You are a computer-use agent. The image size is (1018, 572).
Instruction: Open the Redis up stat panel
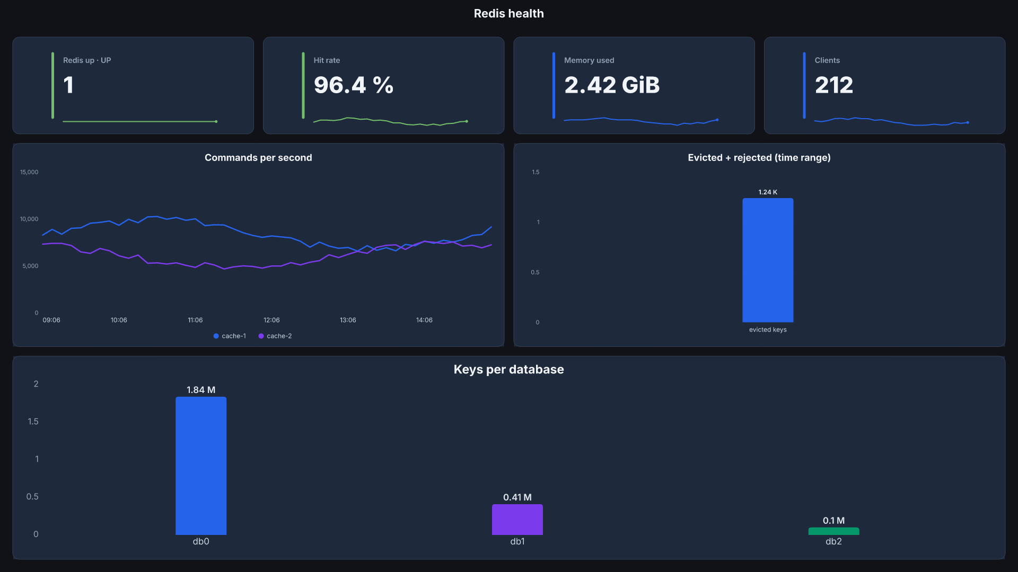click(x=133, y=85)
